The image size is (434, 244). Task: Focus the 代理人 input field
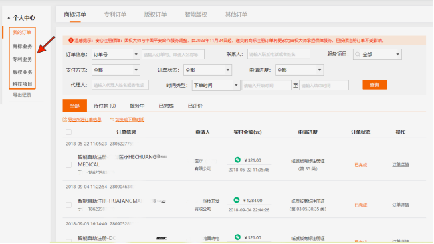click(x=120, y=85)
